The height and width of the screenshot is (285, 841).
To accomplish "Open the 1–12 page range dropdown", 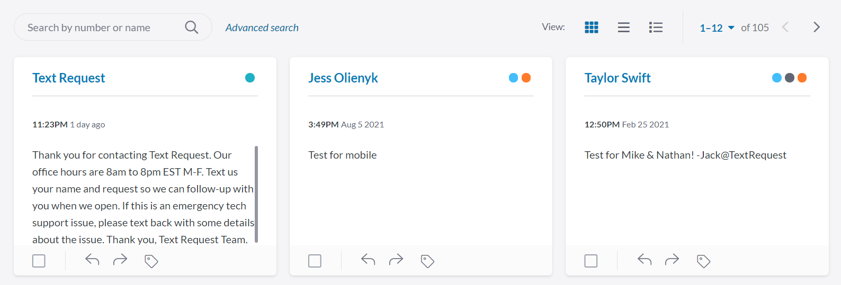I will click(x=717, y=28).
